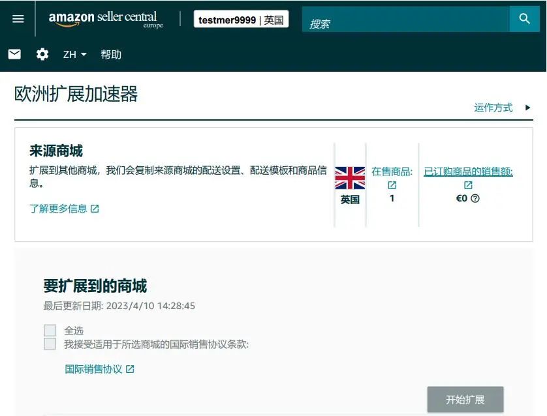Click the magnifying glass search icon

(x=525, y=19)
